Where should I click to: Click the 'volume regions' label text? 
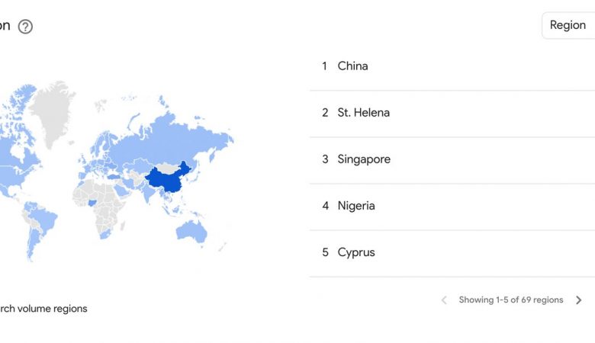pos(53,309)
